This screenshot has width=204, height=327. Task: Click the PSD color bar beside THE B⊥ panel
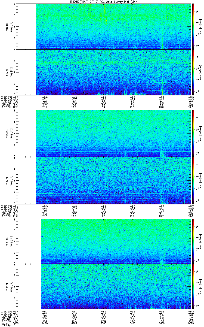coord(193,241)
